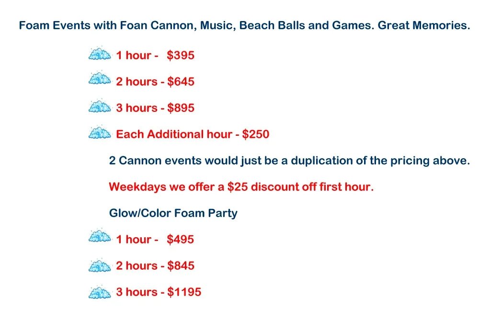The width and height of the screenshot is (479, 317).
Task: Click the foam cloud icon beside 2 hours - $645
Action: click(x=100, y=80)
